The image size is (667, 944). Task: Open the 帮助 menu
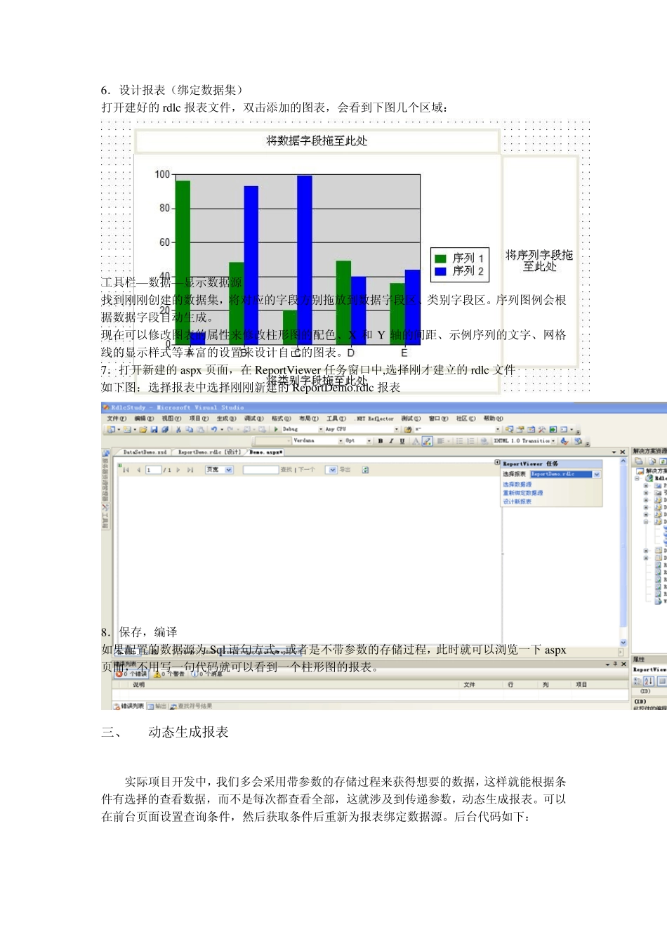click(x=493, y=419)
